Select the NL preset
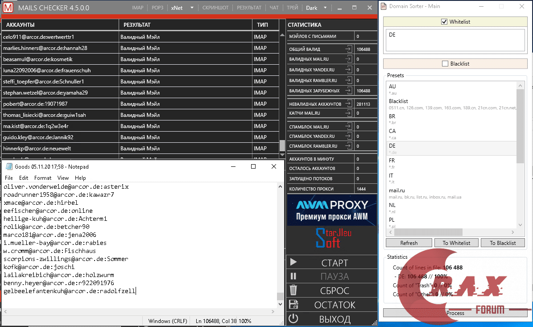This screenshot has height=327, width=533. point(451,208)
